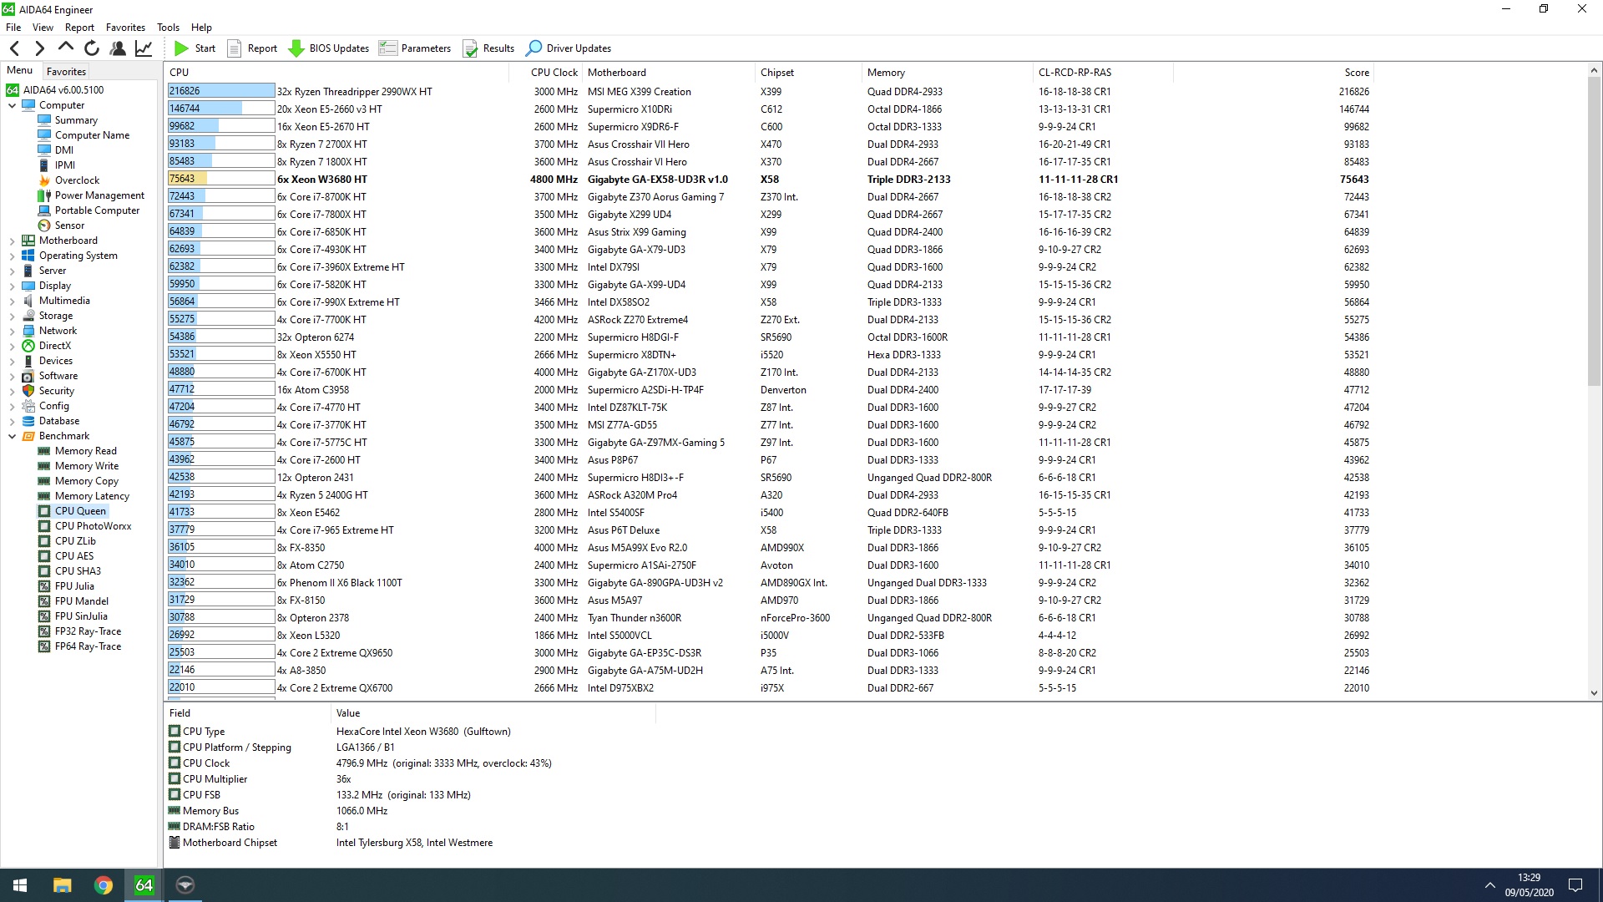Sort by the CPU Clock column header
1603x902 pixels.
[554, 73]
